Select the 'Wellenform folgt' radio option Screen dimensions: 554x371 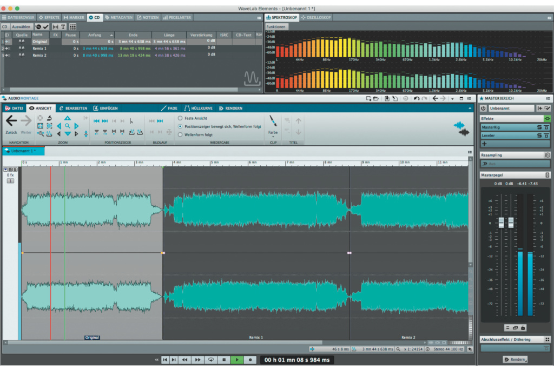[x=180, y=134]
